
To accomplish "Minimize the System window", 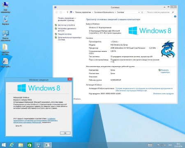I will click(x=164, y=7).
